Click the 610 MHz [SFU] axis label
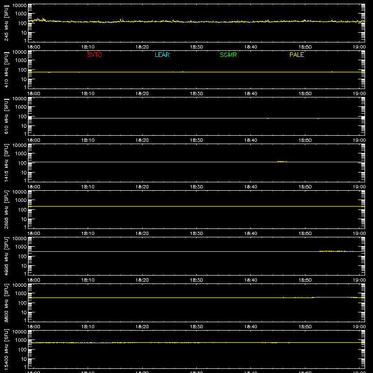The image size is (373, 373). click(6, 116)
